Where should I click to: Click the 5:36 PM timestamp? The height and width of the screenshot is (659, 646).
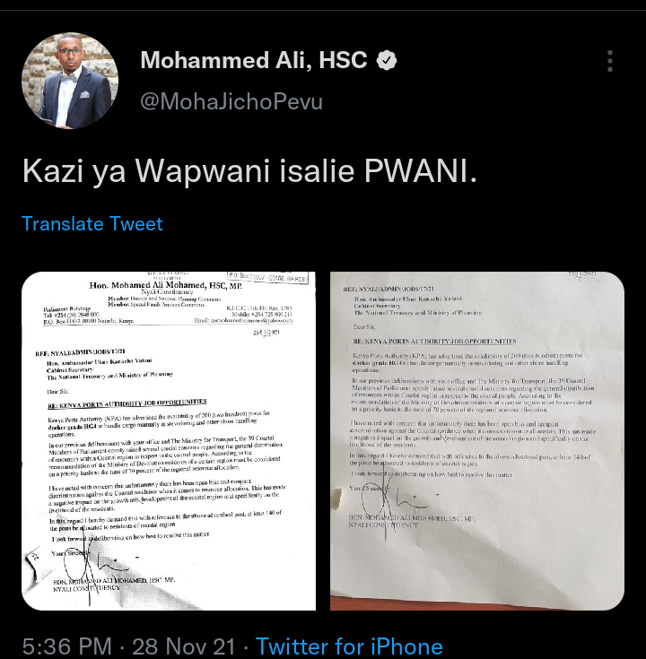(67, 646)
